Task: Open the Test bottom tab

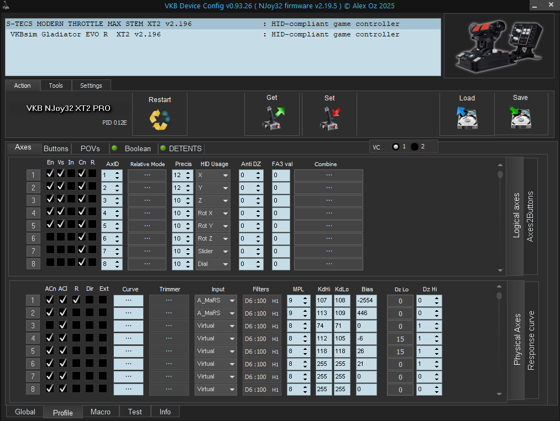Action: click(x=135, y=412)
